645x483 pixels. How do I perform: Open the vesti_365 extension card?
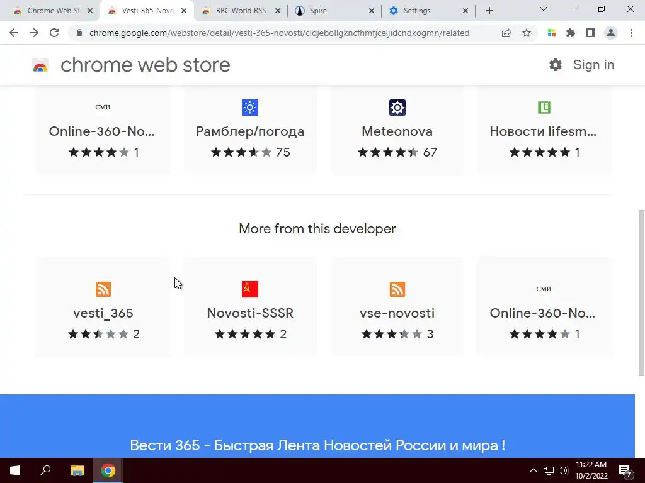point(103,307)
